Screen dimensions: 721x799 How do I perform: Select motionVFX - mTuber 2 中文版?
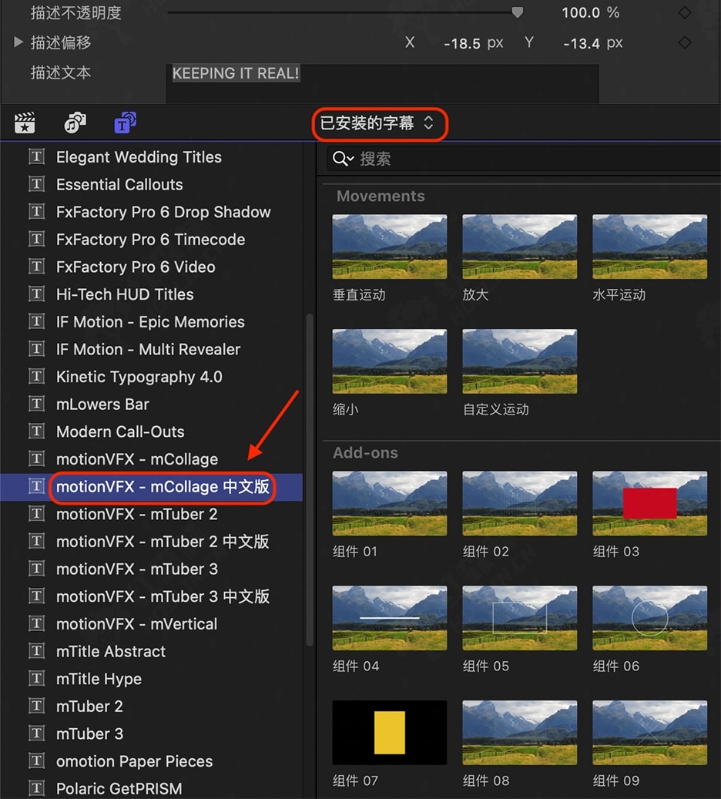[163, 542]
